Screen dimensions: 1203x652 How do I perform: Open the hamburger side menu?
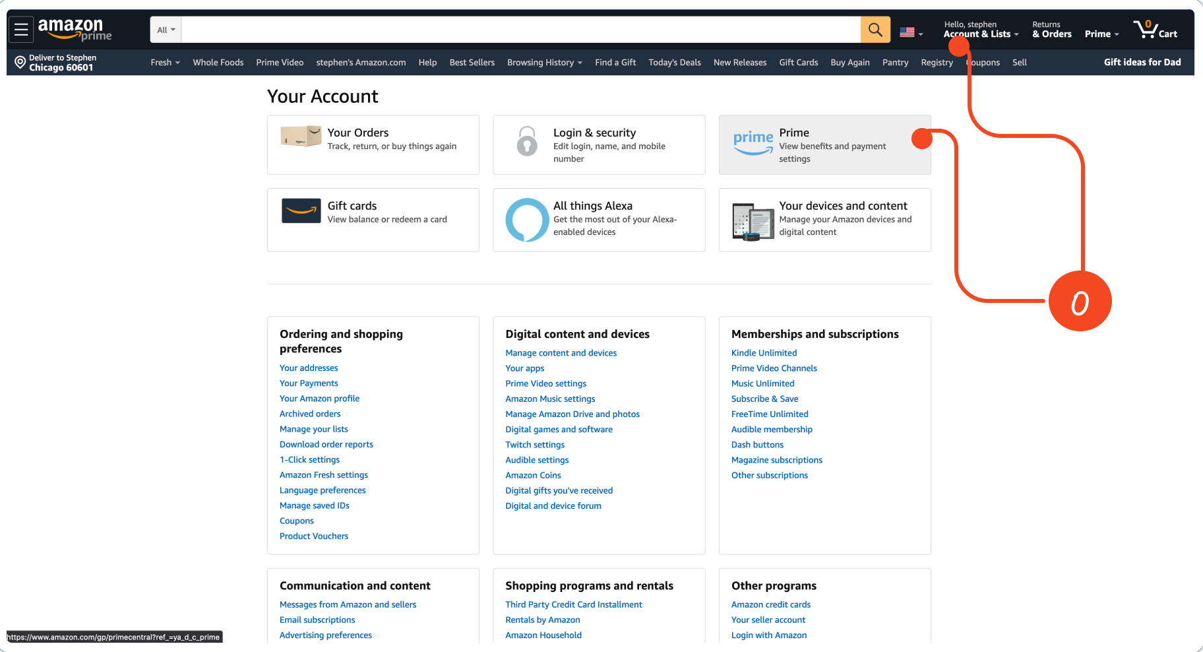click(21, 30)
